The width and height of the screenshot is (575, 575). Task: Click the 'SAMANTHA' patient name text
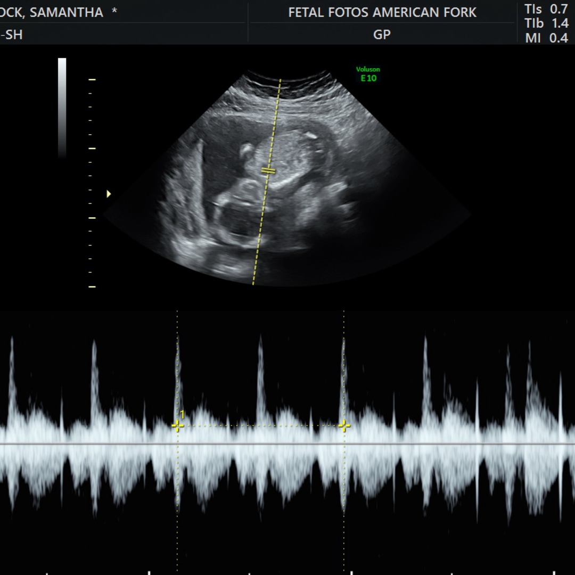67,12
